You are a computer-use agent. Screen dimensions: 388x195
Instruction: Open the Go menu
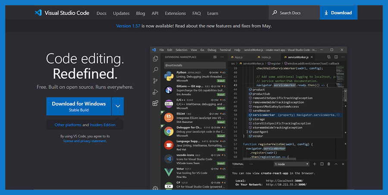click(x=202, y=50)
